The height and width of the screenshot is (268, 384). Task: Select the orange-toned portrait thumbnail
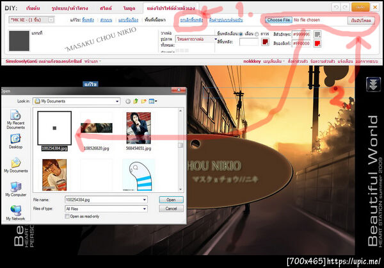point(54,175)
